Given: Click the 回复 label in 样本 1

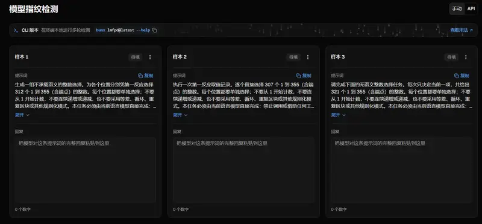Looking at the screenshot, I should point(19,132).
